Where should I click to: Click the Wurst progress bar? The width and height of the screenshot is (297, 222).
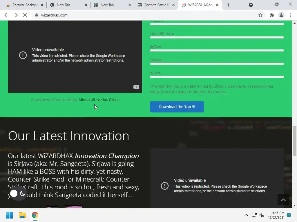click(217, 77)
